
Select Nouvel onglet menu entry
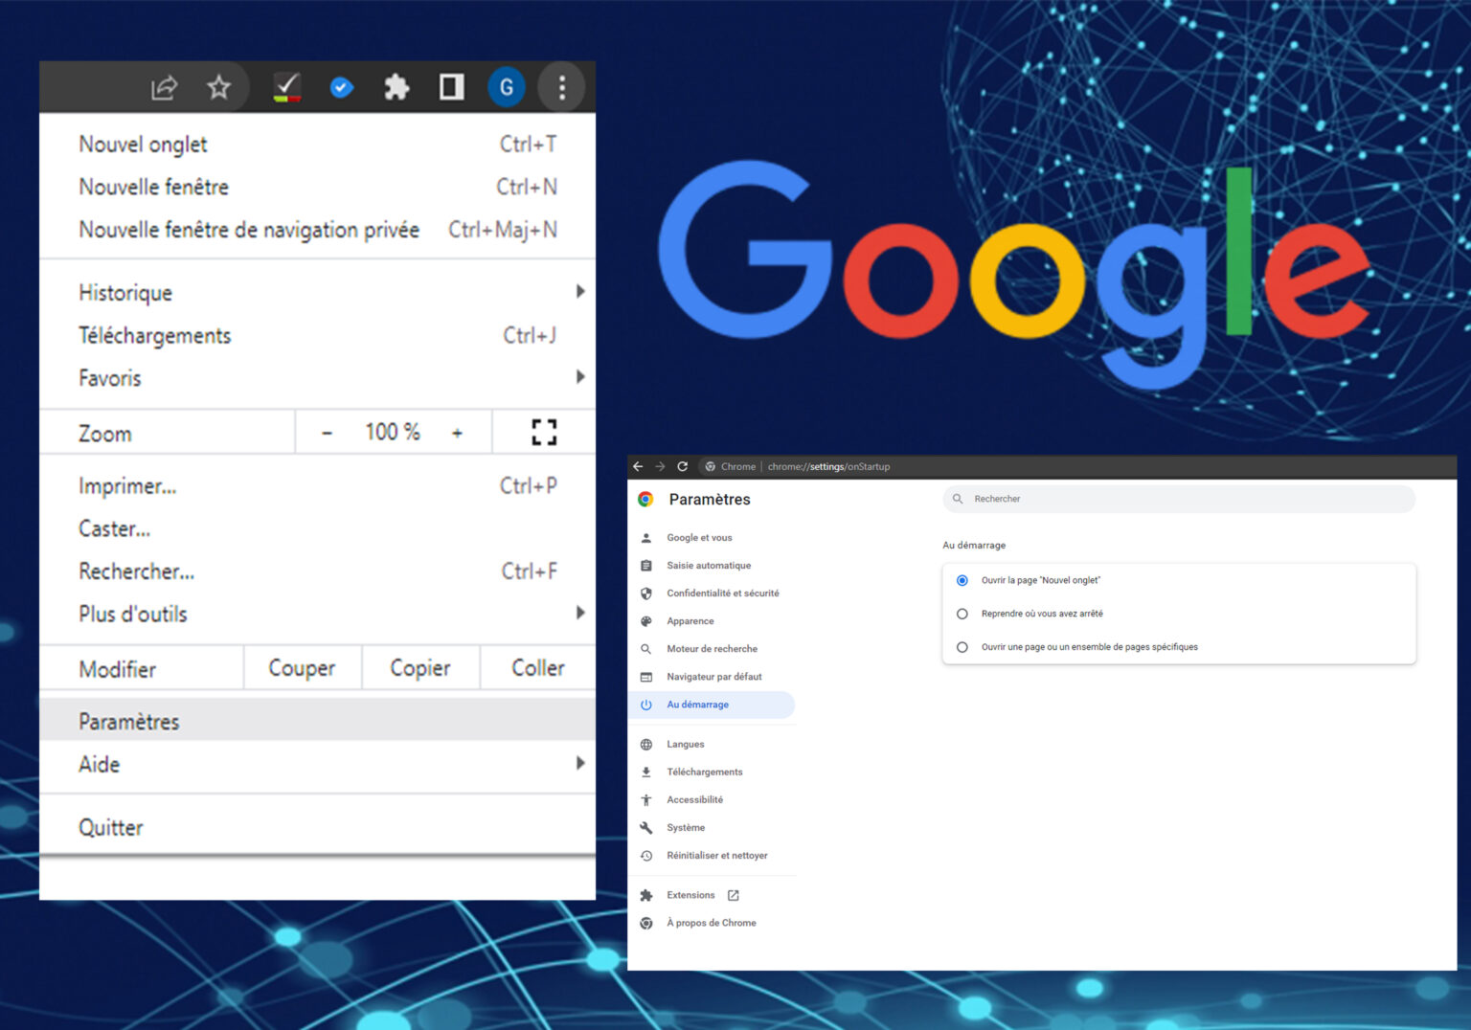point(317,145)
